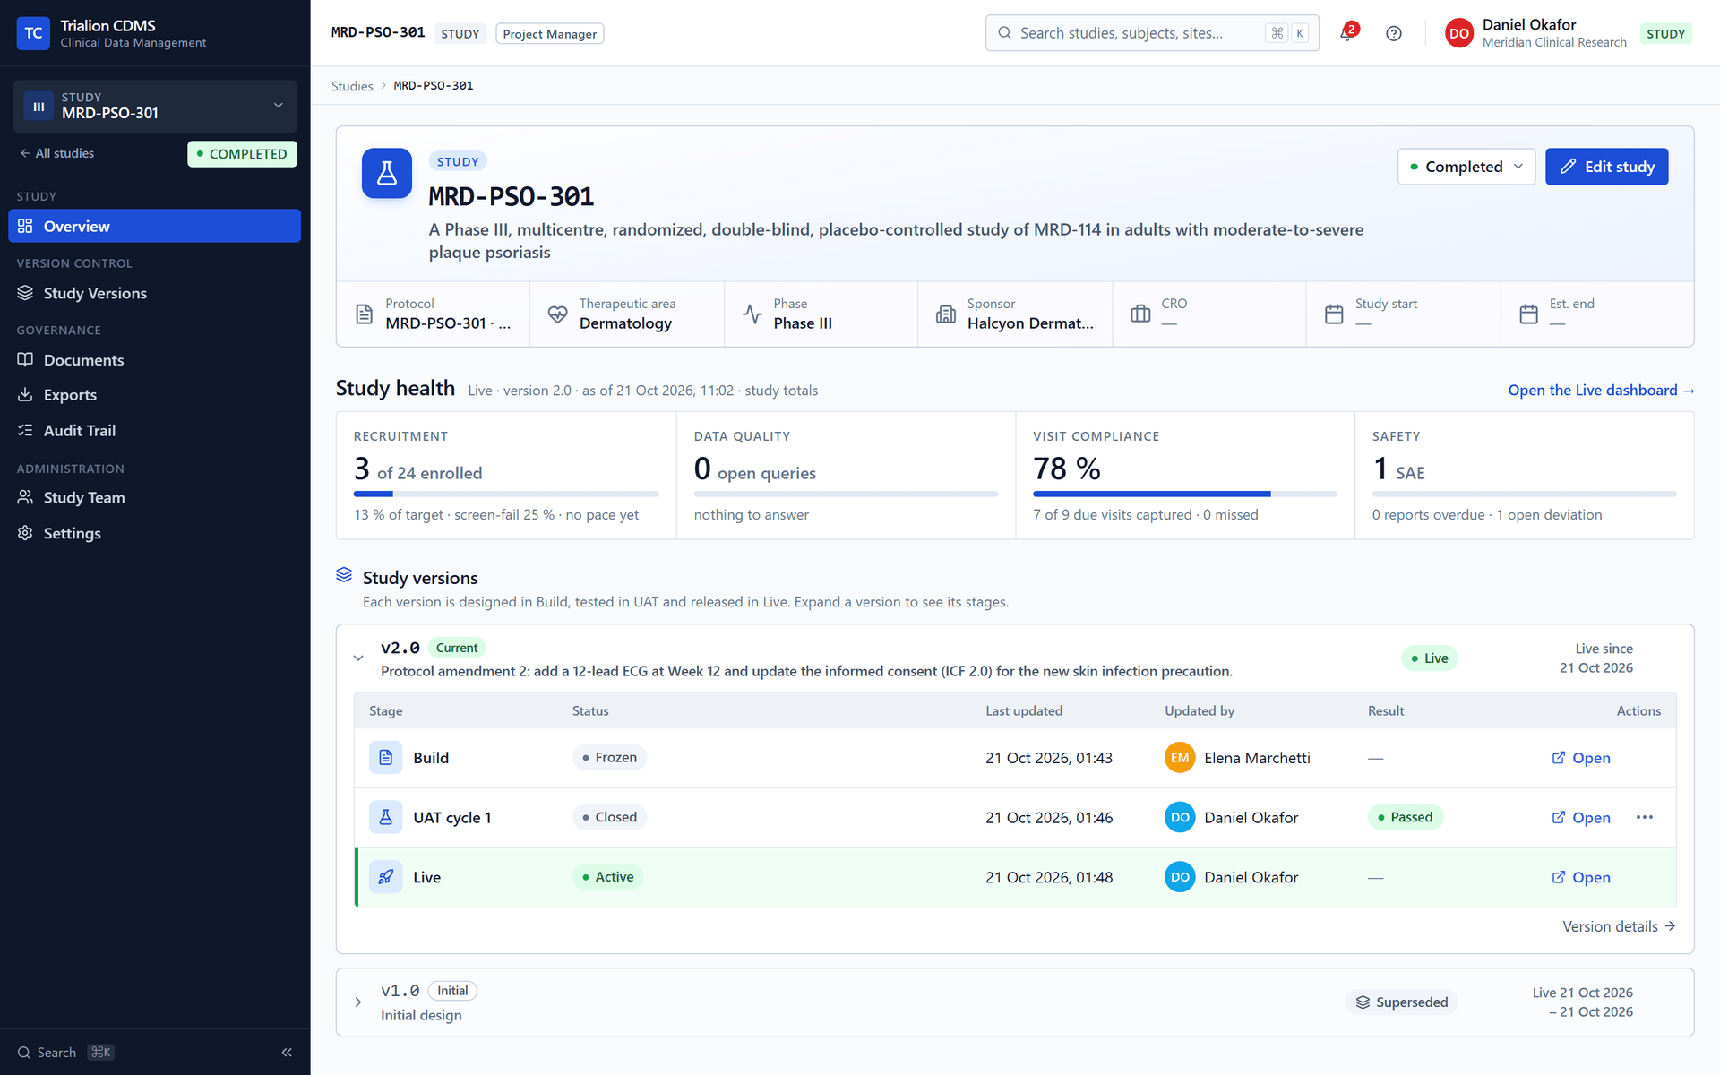Click the Studies breadcrumb link

tap(352, 86)
